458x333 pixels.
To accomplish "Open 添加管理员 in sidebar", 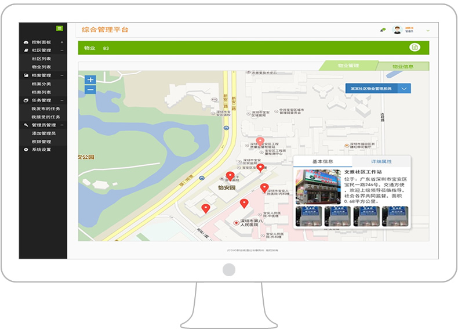I will [43, 133].
